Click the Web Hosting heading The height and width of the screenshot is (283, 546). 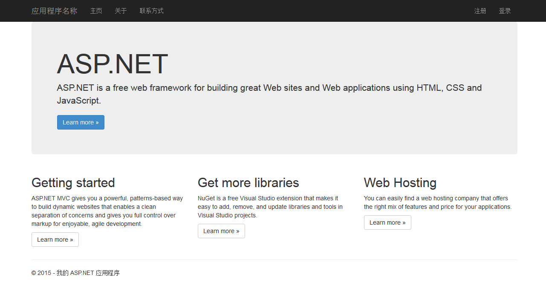(x=400, y=183)
